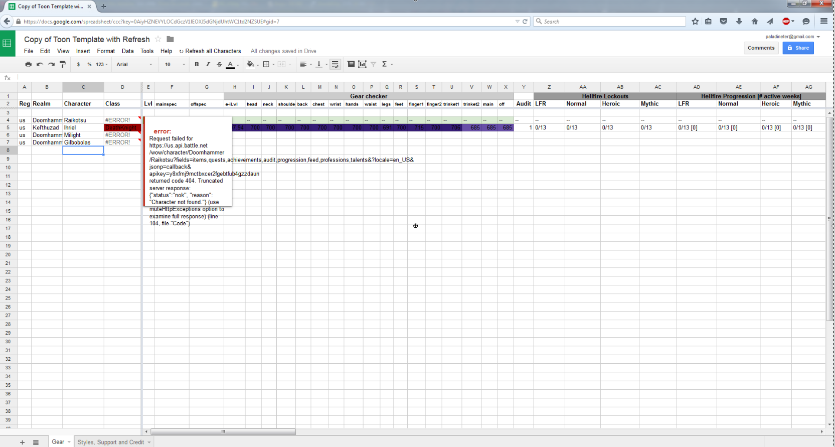Open the Refresh all Characters menu
Screen dimensions: 835x447
(210, 51)
